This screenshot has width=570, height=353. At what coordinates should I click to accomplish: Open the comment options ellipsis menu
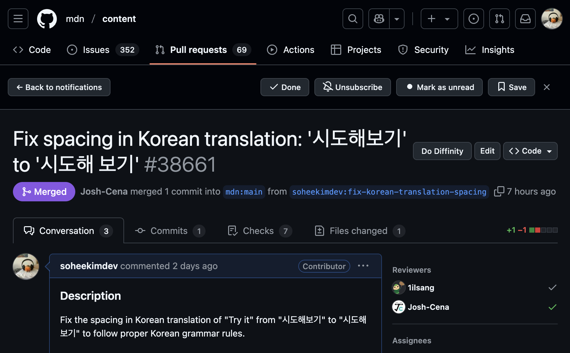363,266
